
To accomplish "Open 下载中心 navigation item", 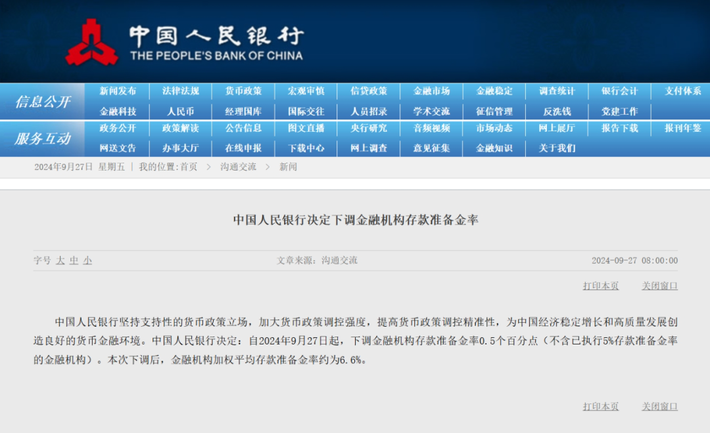I will [306, 148].
